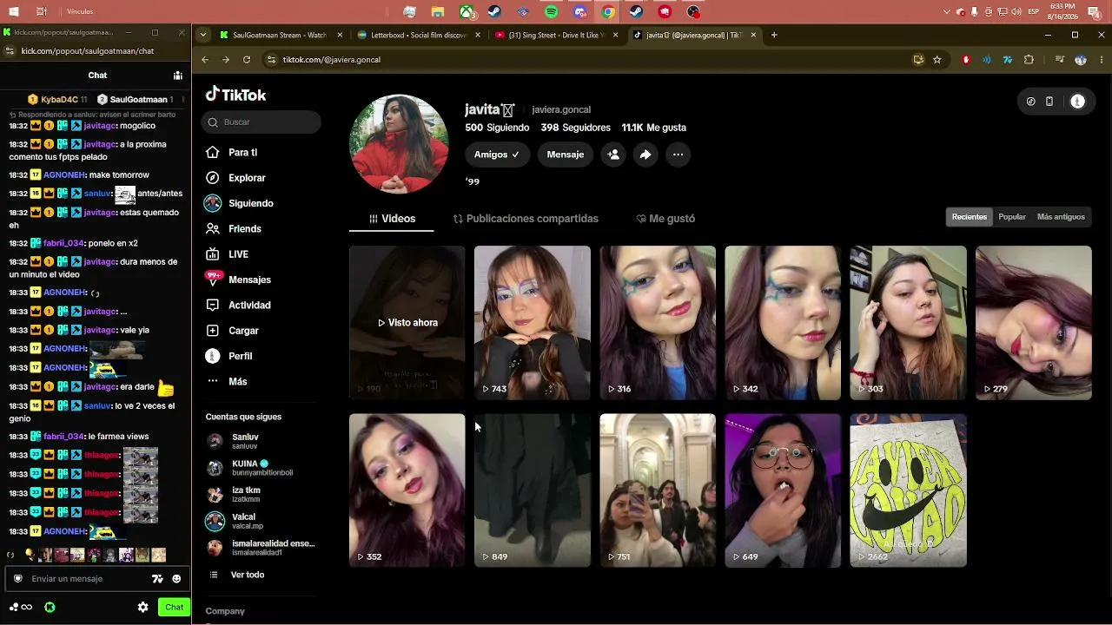1112x625 pixels.
Task: Open the KUINA followed account
Action: tap(250, 468)
